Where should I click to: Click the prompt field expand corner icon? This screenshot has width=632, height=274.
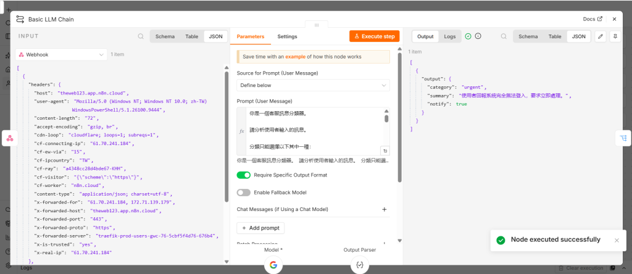click(x=385, y=151)
